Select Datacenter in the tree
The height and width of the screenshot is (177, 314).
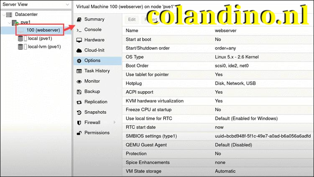(26, 14)
